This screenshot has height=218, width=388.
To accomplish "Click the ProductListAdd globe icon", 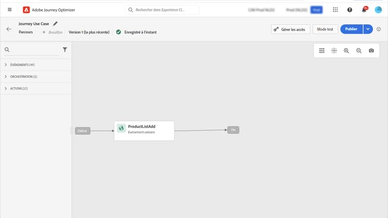I will point(121,128).
